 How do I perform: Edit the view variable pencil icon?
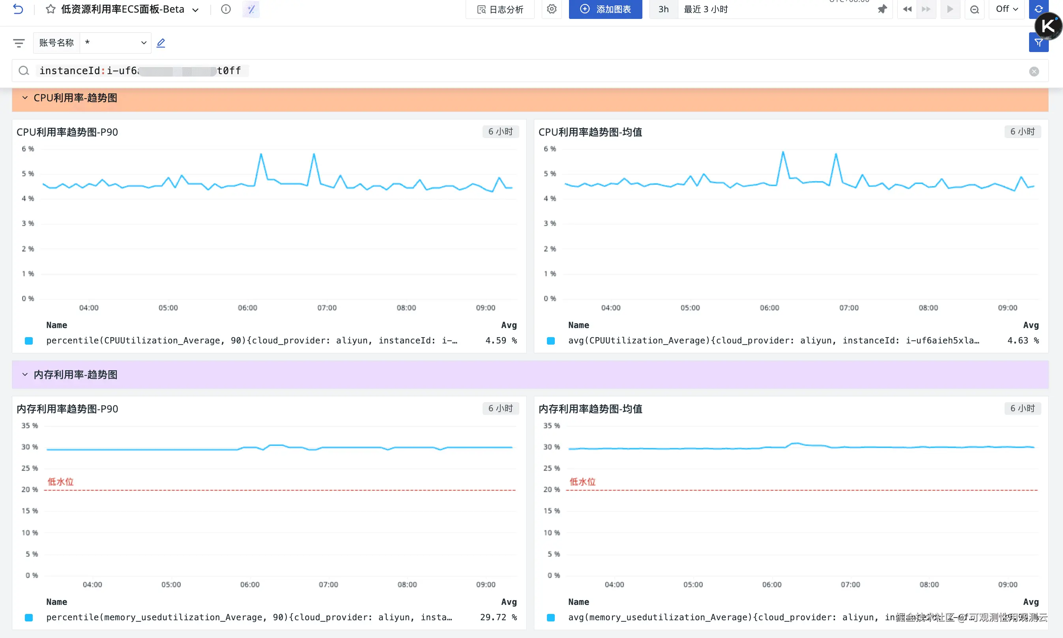pyautogui.click(x=161, y=43)
